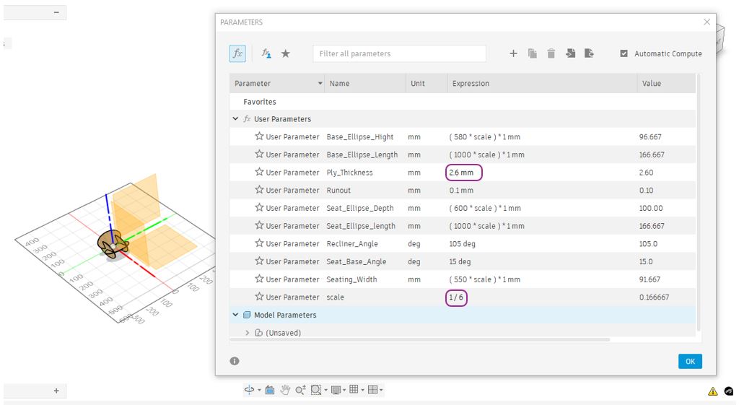Import parameters icon
This screenshot has height=405, width=739.
[x=570, y=53]
